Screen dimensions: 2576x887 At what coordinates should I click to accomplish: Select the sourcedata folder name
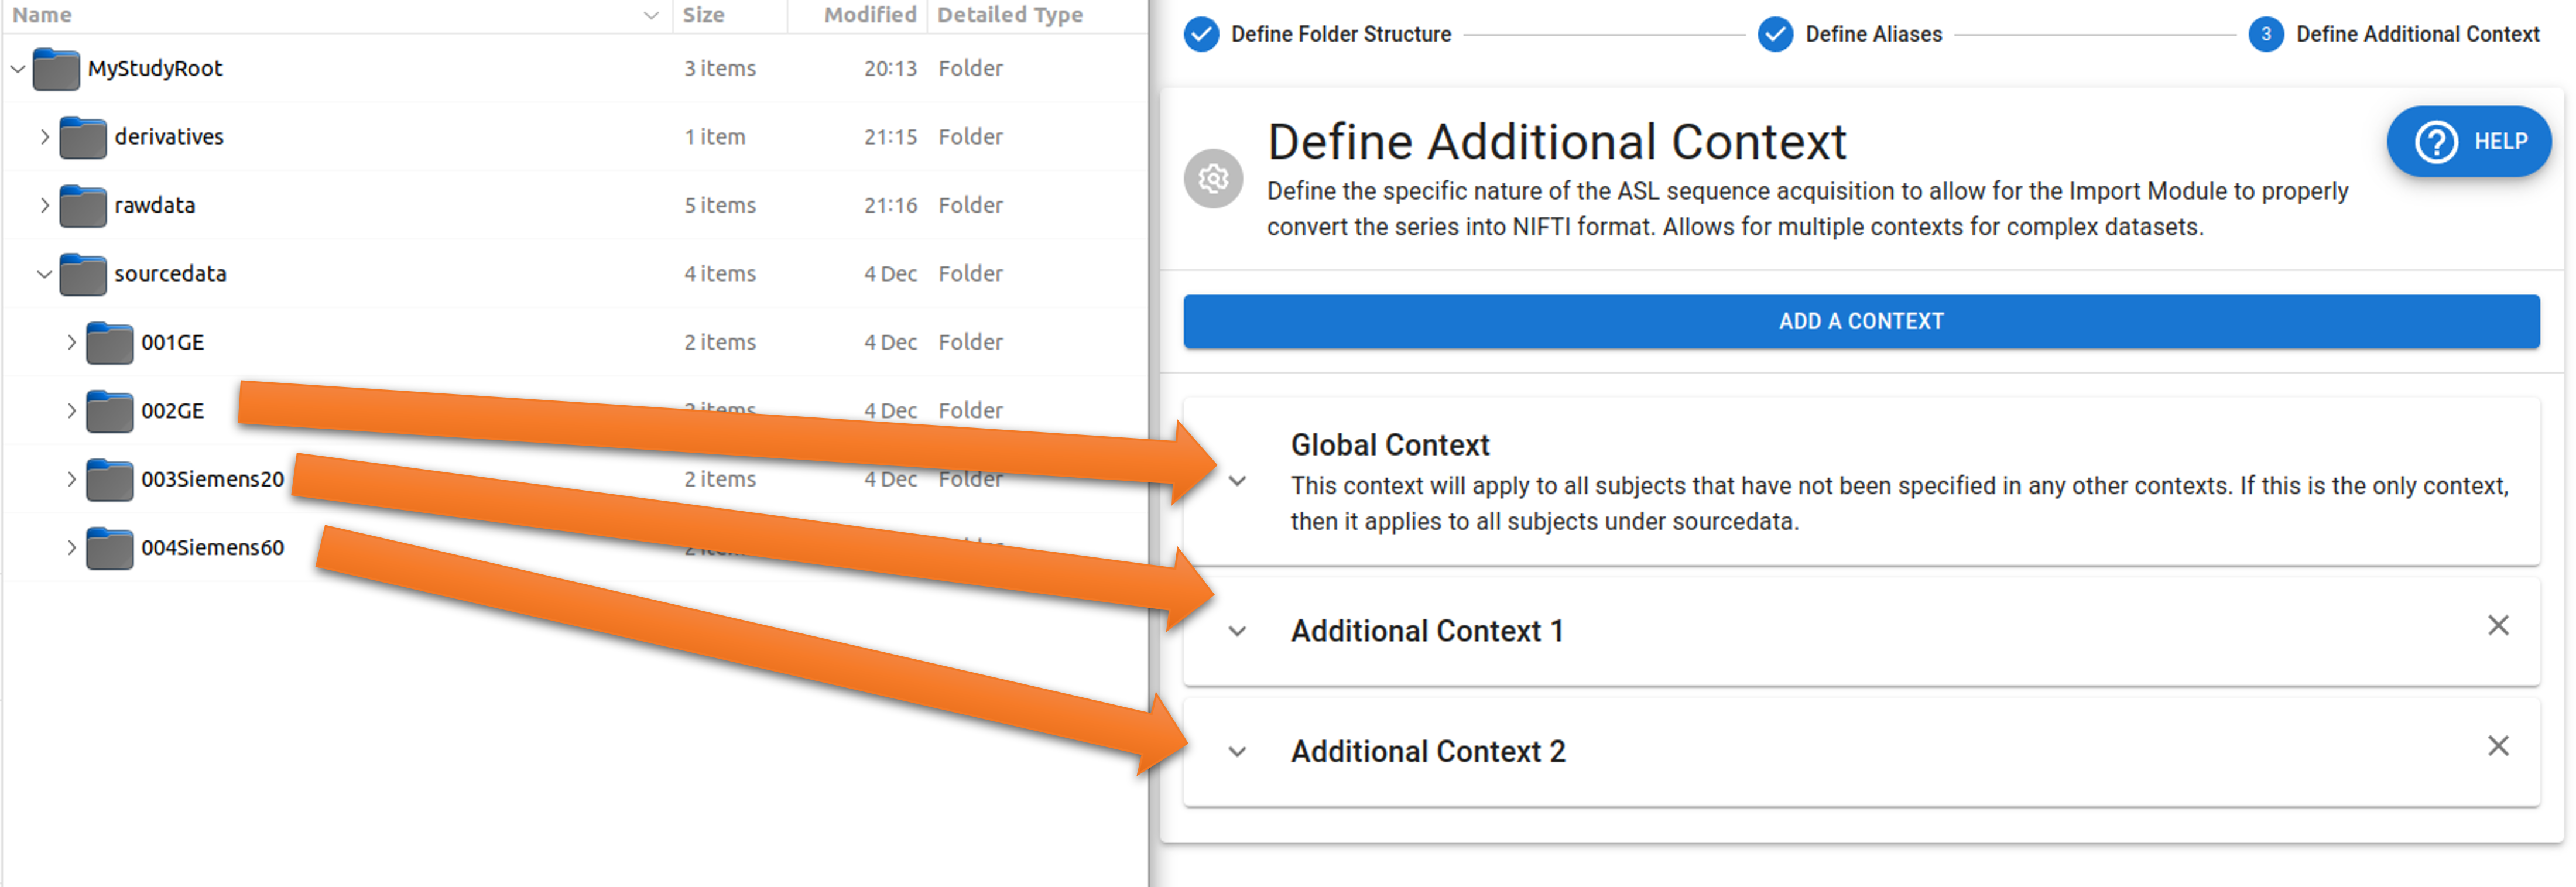pos(170,274)
